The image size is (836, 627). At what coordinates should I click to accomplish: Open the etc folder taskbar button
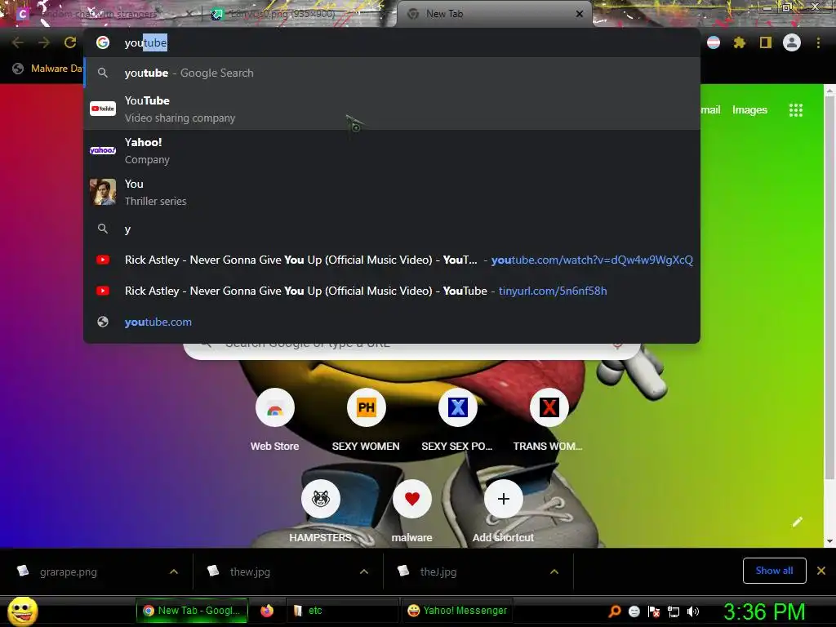pos(341,611)
